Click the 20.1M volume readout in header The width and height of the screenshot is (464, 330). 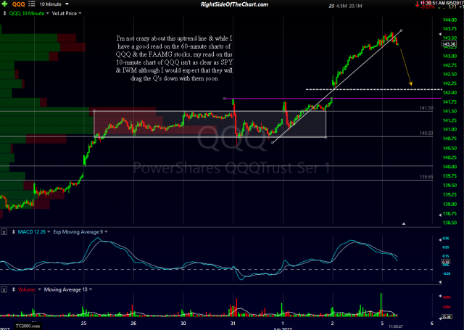tap(356, 6)
